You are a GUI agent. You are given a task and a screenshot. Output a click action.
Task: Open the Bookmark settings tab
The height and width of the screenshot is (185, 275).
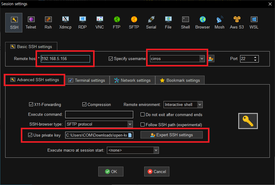(180, 80)
